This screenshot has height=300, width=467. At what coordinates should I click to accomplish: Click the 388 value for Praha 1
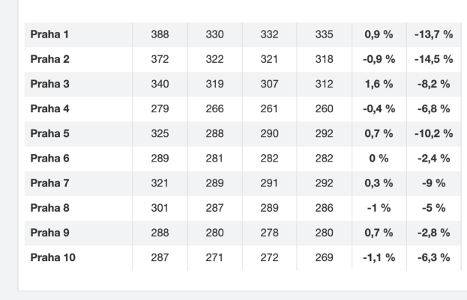pyautogui.click(x=160, y=34)
